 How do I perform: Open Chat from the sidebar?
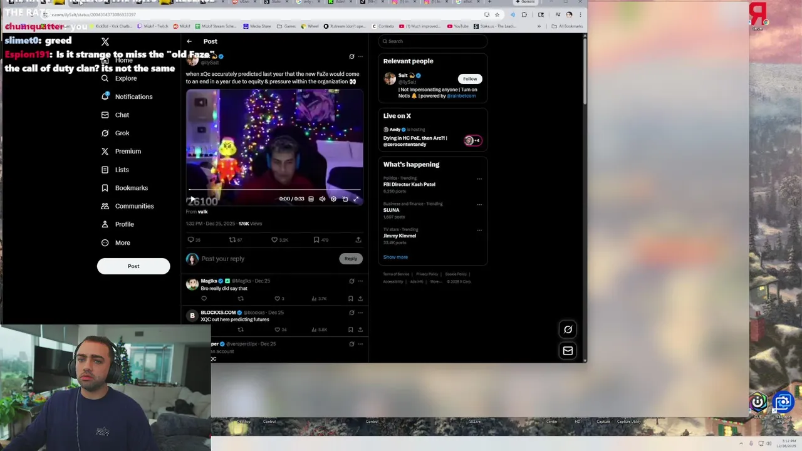[x=115, y=115]
